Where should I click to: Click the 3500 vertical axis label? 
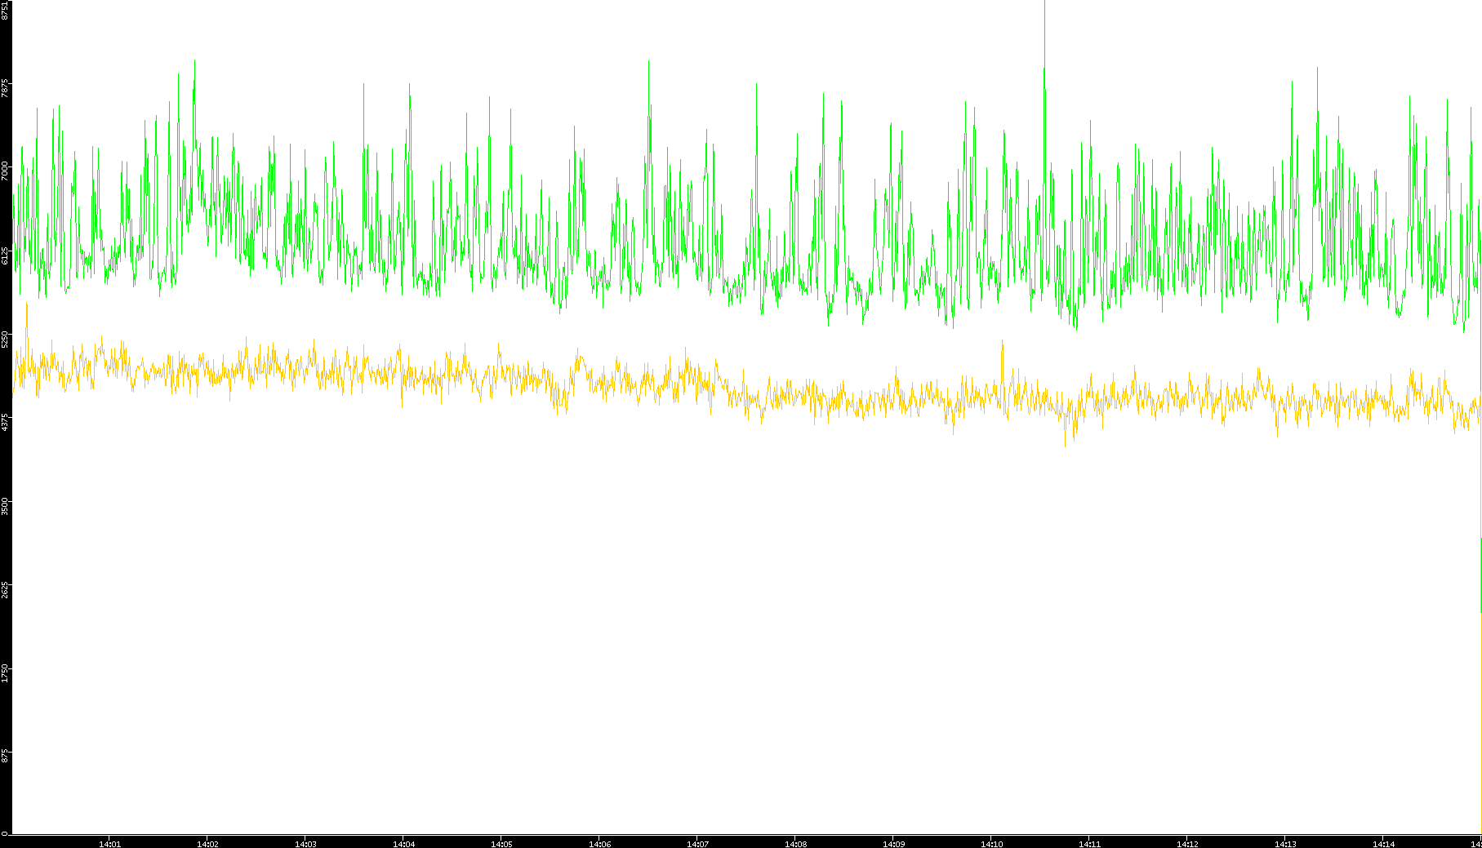pos(5,506)
